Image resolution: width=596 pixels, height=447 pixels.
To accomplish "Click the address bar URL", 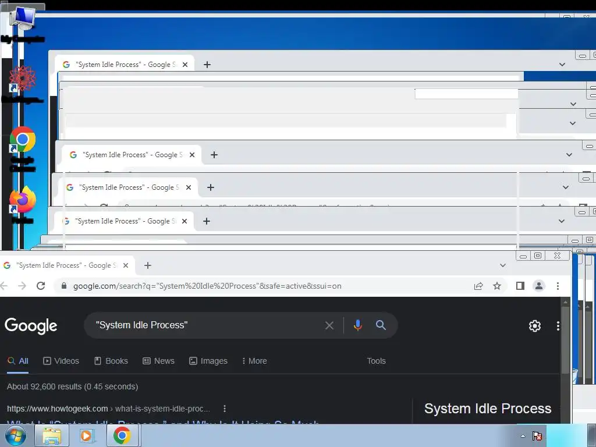I will coord(207,286).
